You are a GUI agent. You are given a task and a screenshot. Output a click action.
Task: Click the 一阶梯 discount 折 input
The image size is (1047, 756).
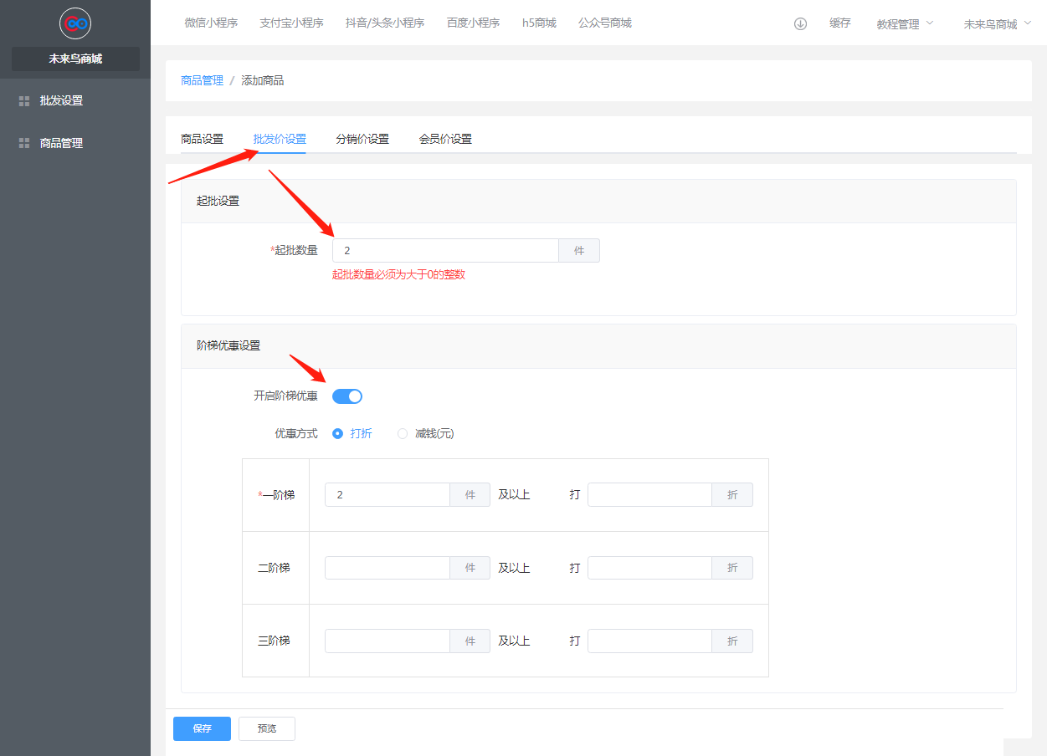pos(649,495)
